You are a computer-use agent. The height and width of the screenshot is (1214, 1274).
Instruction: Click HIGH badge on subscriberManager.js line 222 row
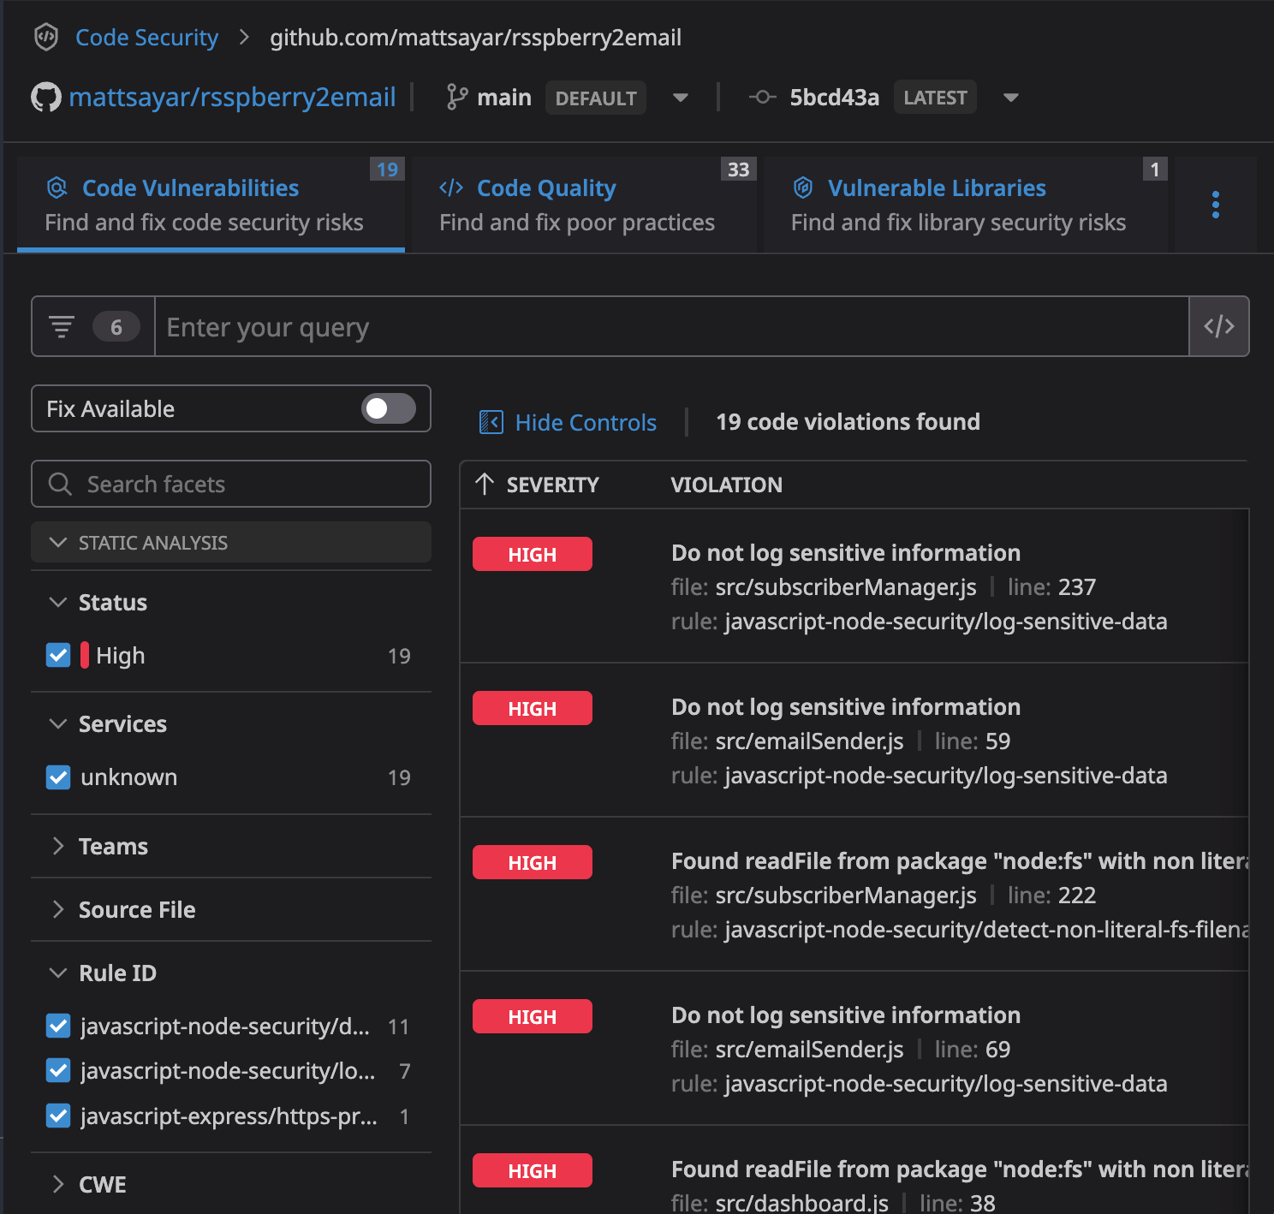coord(533,862)
